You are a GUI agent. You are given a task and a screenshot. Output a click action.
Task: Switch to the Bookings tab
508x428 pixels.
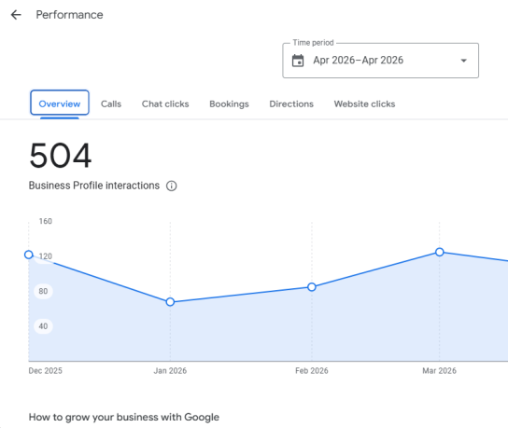click(229, 104)
